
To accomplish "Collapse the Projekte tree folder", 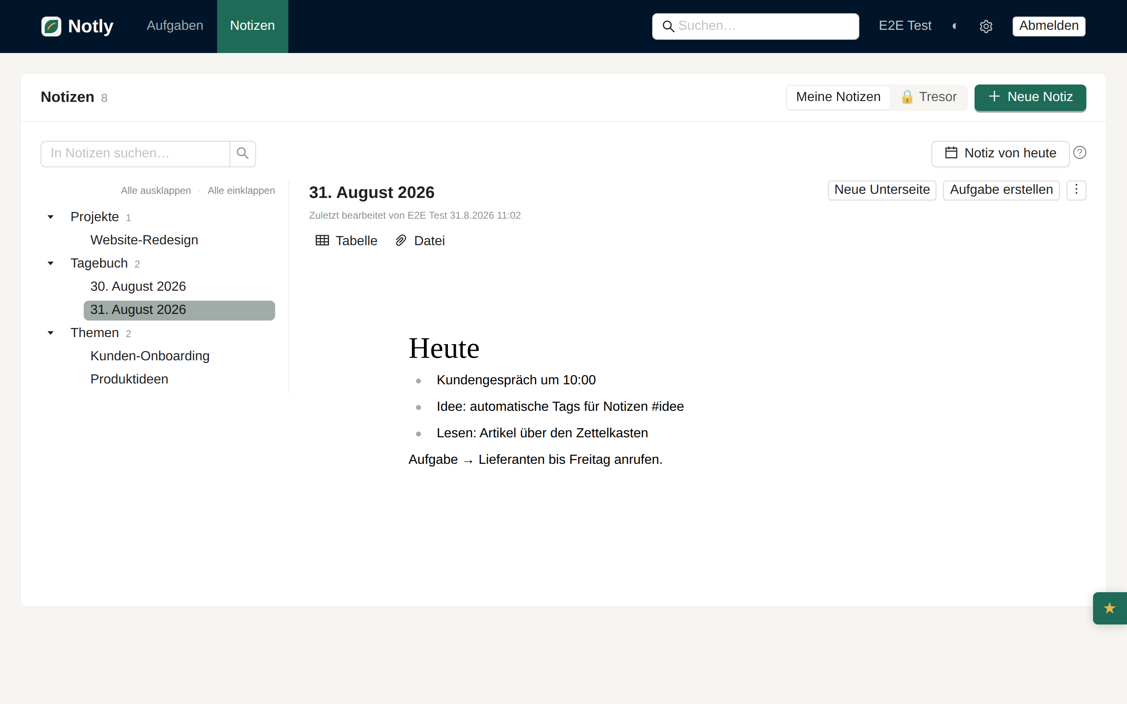I will click(50, 217).
